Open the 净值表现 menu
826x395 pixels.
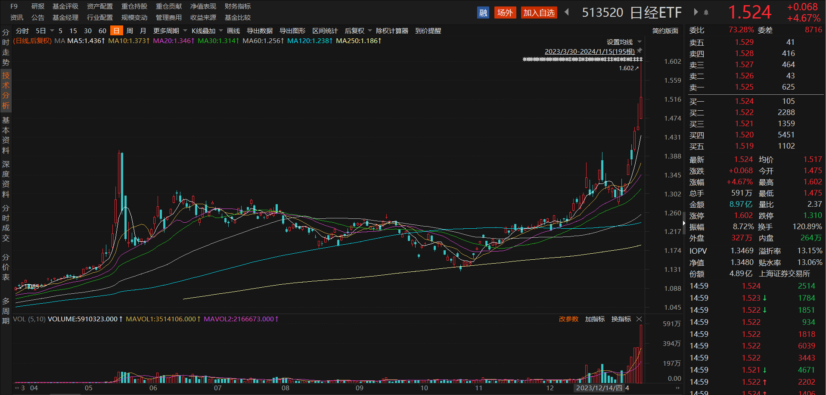tap(203, 6)
